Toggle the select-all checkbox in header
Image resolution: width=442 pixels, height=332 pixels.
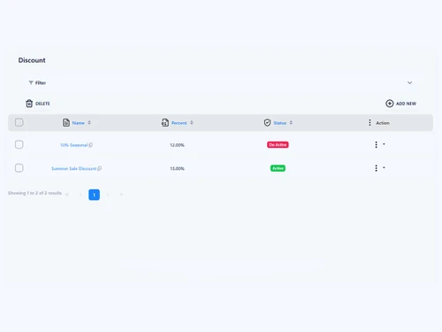tap(19, 122)
